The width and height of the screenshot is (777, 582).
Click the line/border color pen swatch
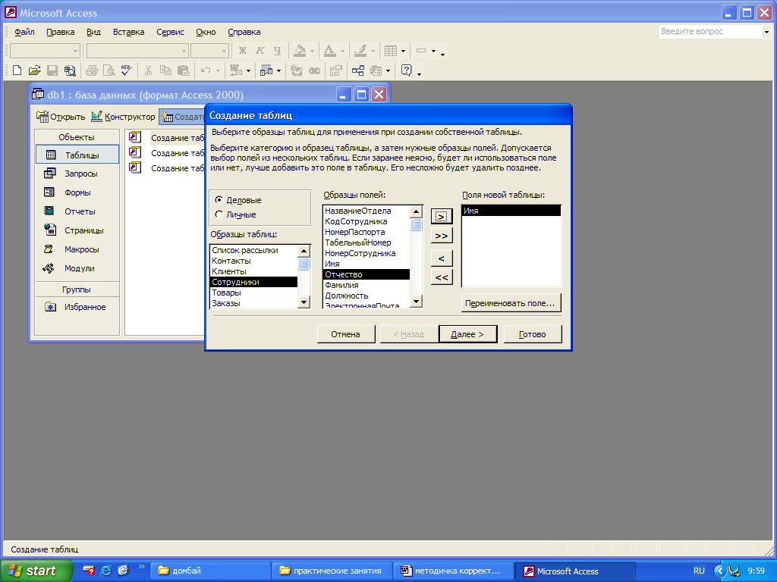coord(360,51)
